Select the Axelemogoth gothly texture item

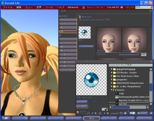(132, 97)
